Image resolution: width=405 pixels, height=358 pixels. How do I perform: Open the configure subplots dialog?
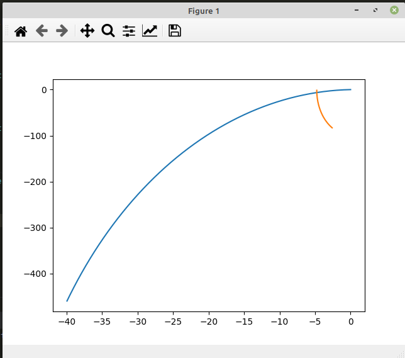pyautogui.click(x=129, y=31)
